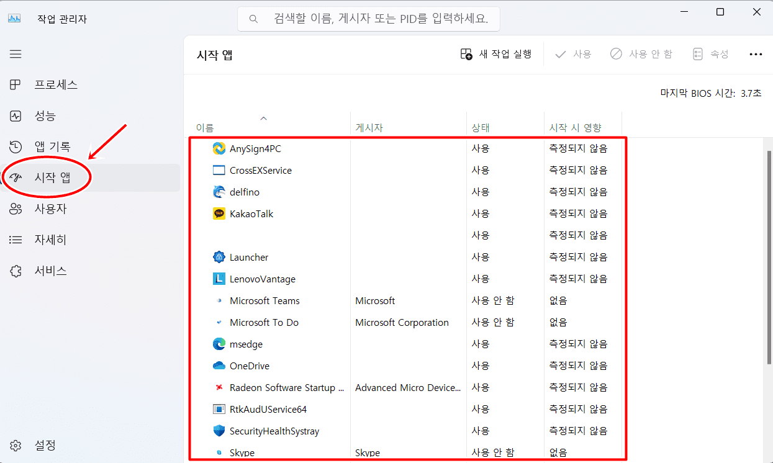Viewport: 773px width, 463px height.
Task: Maximize the 작업 관리자 window
Action: click(720, 12)
